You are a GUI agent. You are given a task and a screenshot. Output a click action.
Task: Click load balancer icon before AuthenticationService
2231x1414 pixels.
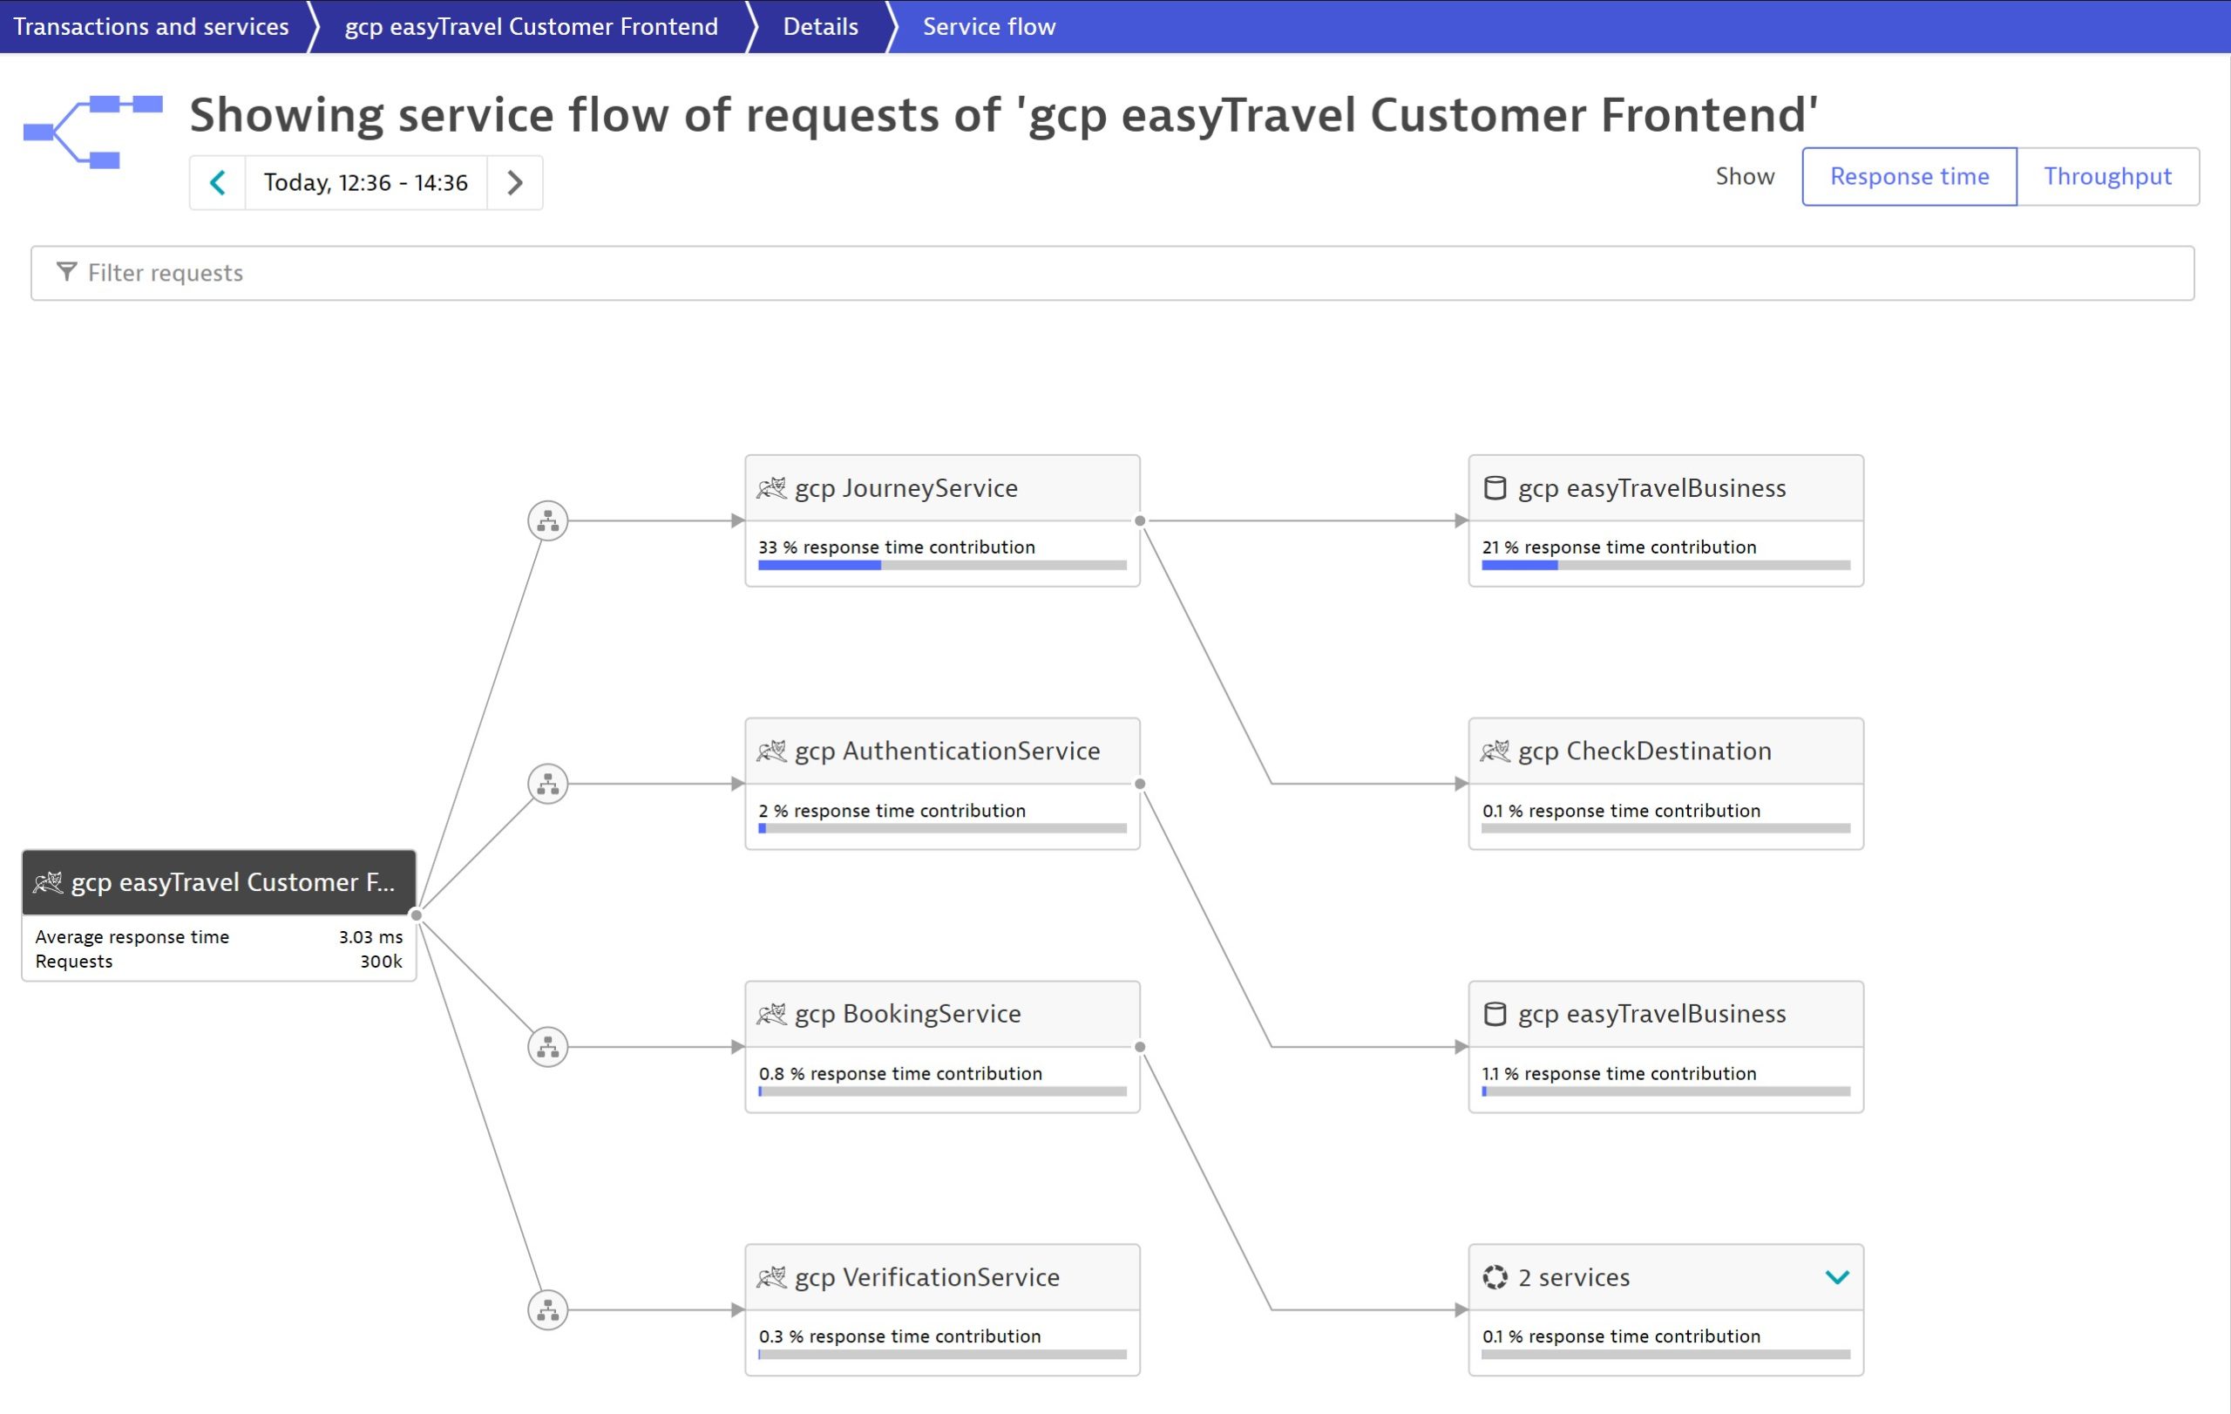pyautogui.click(x=547, y=784)
